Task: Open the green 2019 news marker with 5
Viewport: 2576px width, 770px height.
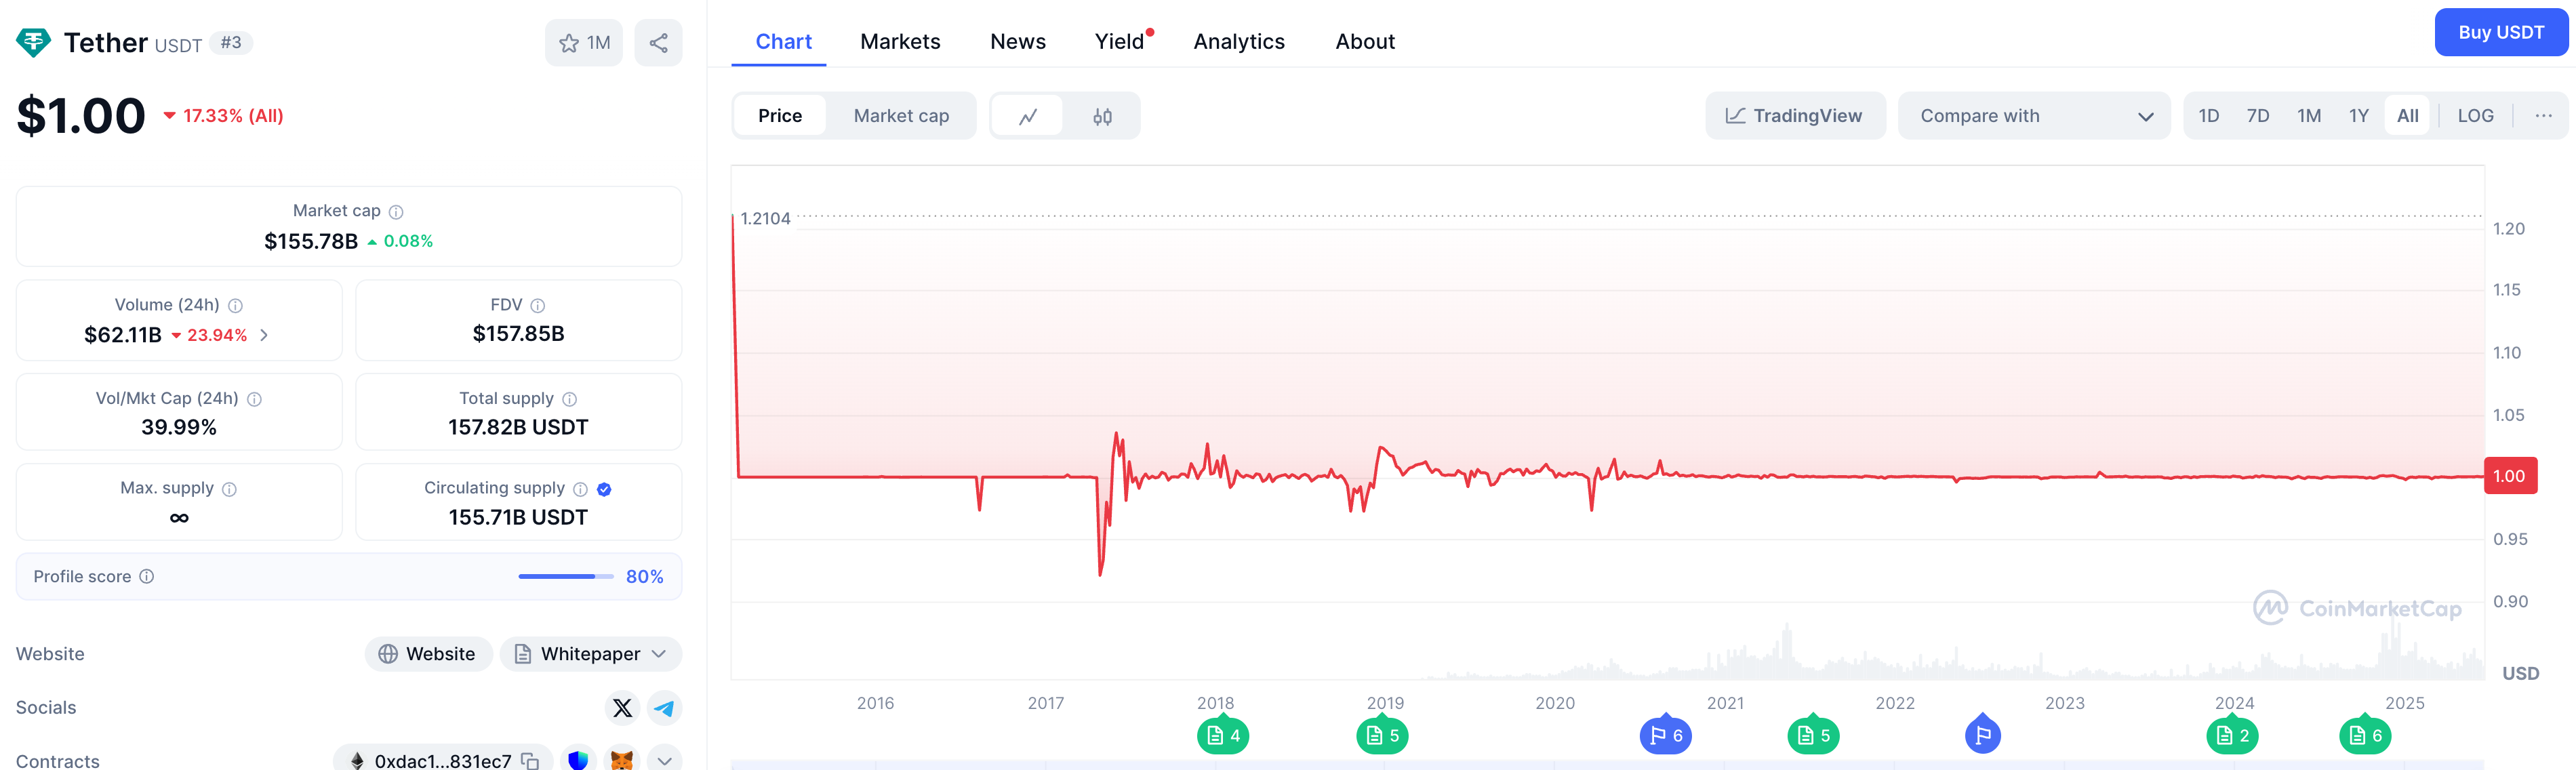Action: [1382, 735]
